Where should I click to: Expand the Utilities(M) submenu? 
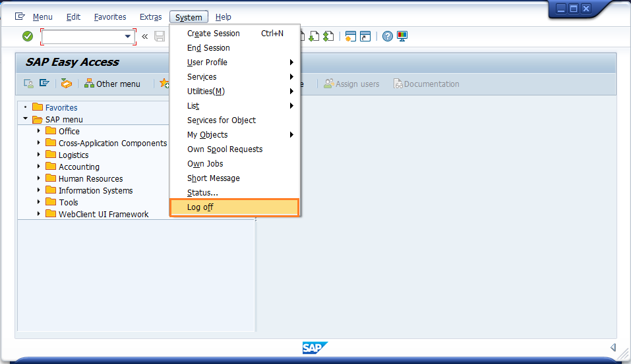coord(235,91)
